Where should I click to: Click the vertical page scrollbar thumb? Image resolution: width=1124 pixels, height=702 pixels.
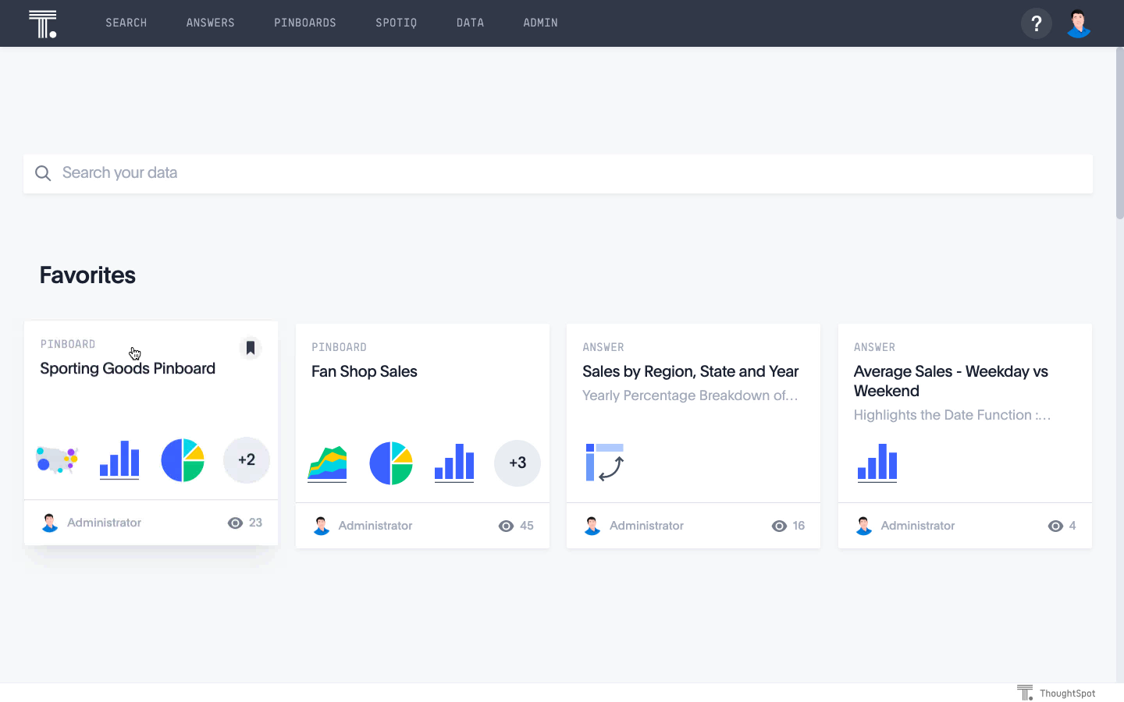1119,133
